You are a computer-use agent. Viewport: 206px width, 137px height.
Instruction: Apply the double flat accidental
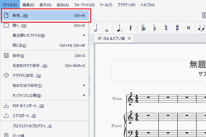coord(143,28)
